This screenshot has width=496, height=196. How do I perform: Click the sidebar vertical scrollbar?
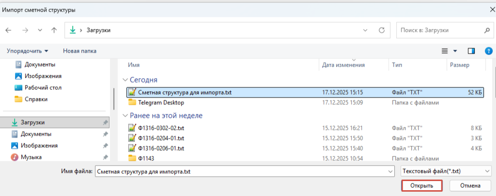[x=114, y=98]
